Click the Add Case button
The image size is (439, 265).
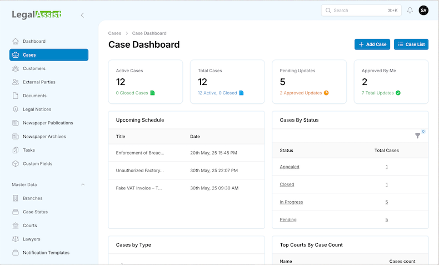click(x=372, y=44)
